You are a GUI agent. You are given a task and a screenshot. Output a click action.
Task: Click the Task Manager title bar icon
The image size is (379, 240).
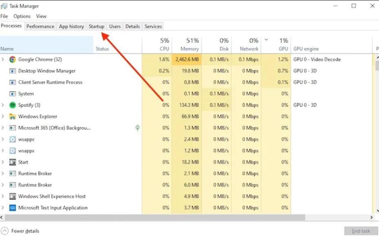[4, 6]
